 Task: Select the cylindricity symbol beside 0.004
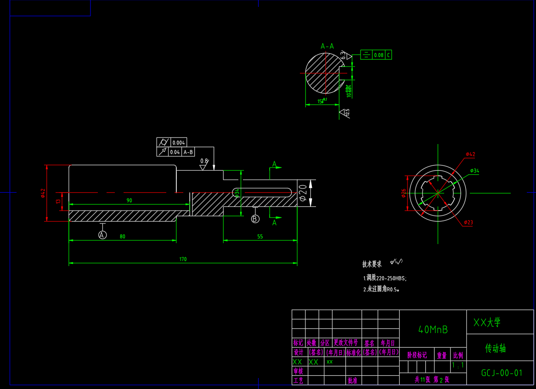[x=163, y=142]
